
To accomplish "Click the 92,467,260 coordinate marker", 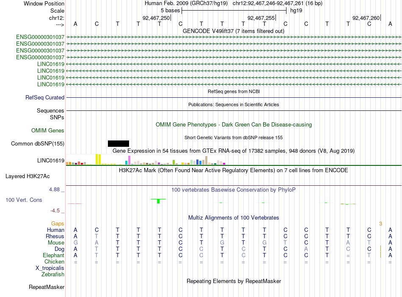I will tap(366, 18).
